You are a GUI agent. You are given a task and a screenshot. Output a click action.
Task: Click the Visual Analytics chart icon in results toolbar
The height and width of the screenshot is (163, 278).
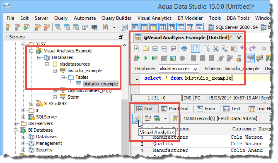point(136,118)
